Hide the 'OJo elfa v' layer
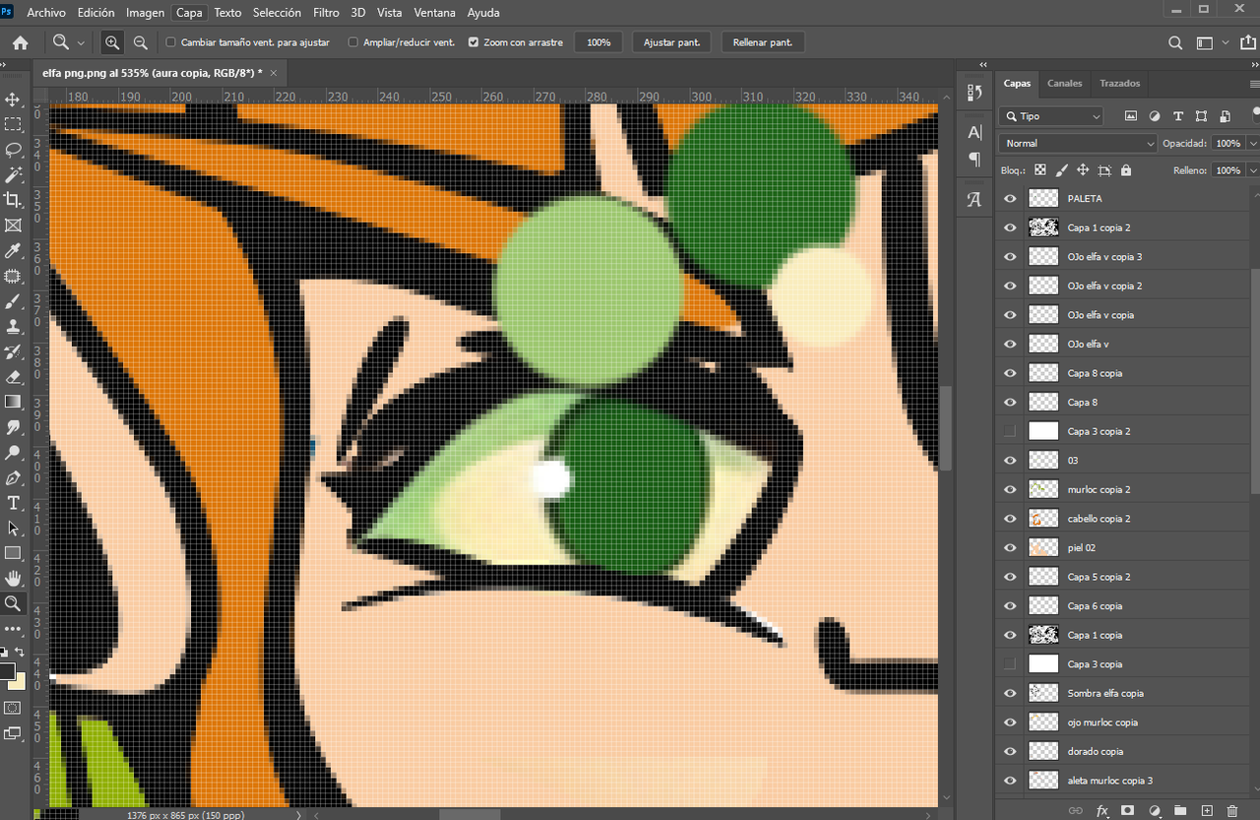 pyautogui.click(x=1010, y=344)
